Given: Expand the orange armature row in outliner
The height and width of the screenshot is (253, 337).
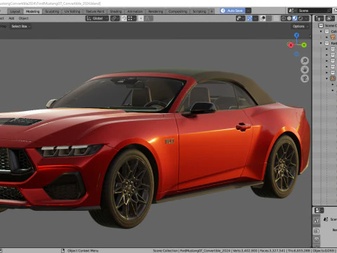Looking at the screenshot, I should click(327, 79).
